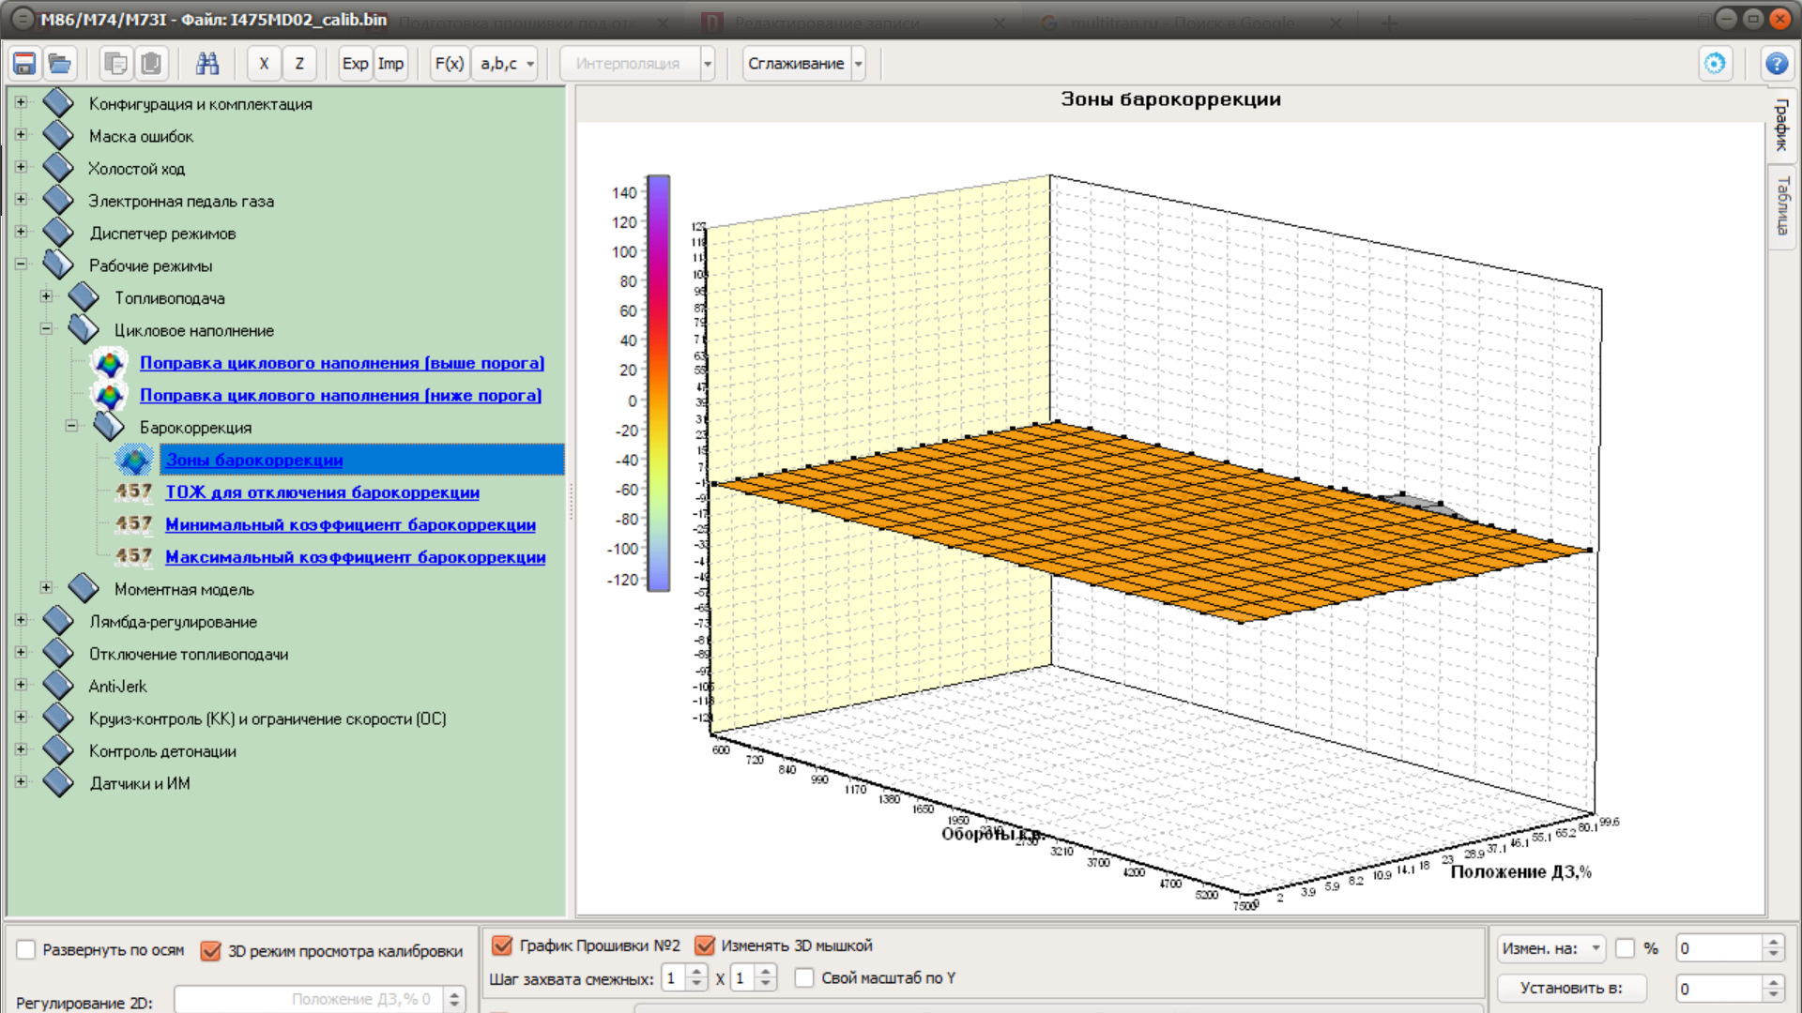Click the Установить в: button
The width and height of the screenshot is (1802, 1013).
pos(1571,988)
